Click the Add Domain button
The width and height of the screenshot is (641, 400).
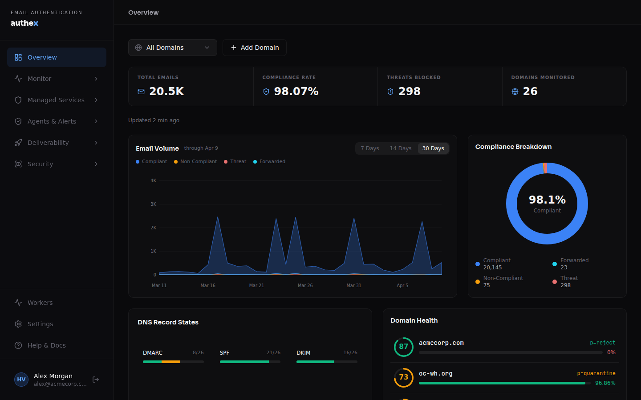tap(255, 48)
